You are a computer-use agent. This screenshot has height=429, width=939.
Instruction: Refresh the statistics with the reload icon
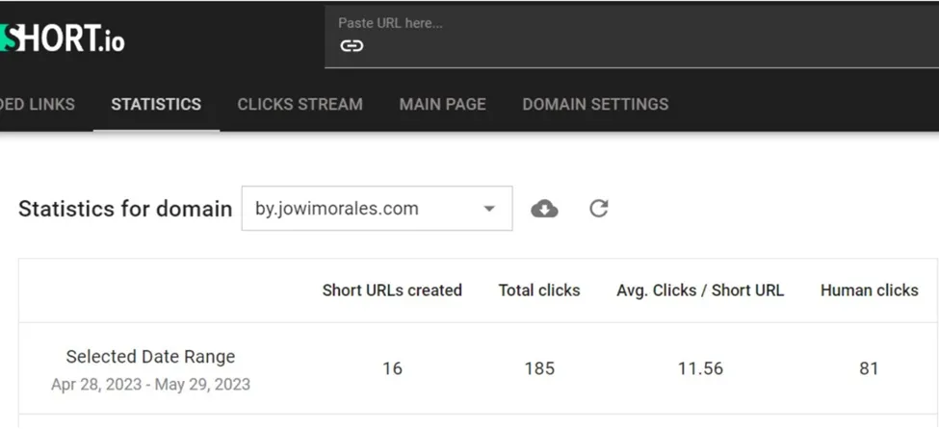(599, 208)
